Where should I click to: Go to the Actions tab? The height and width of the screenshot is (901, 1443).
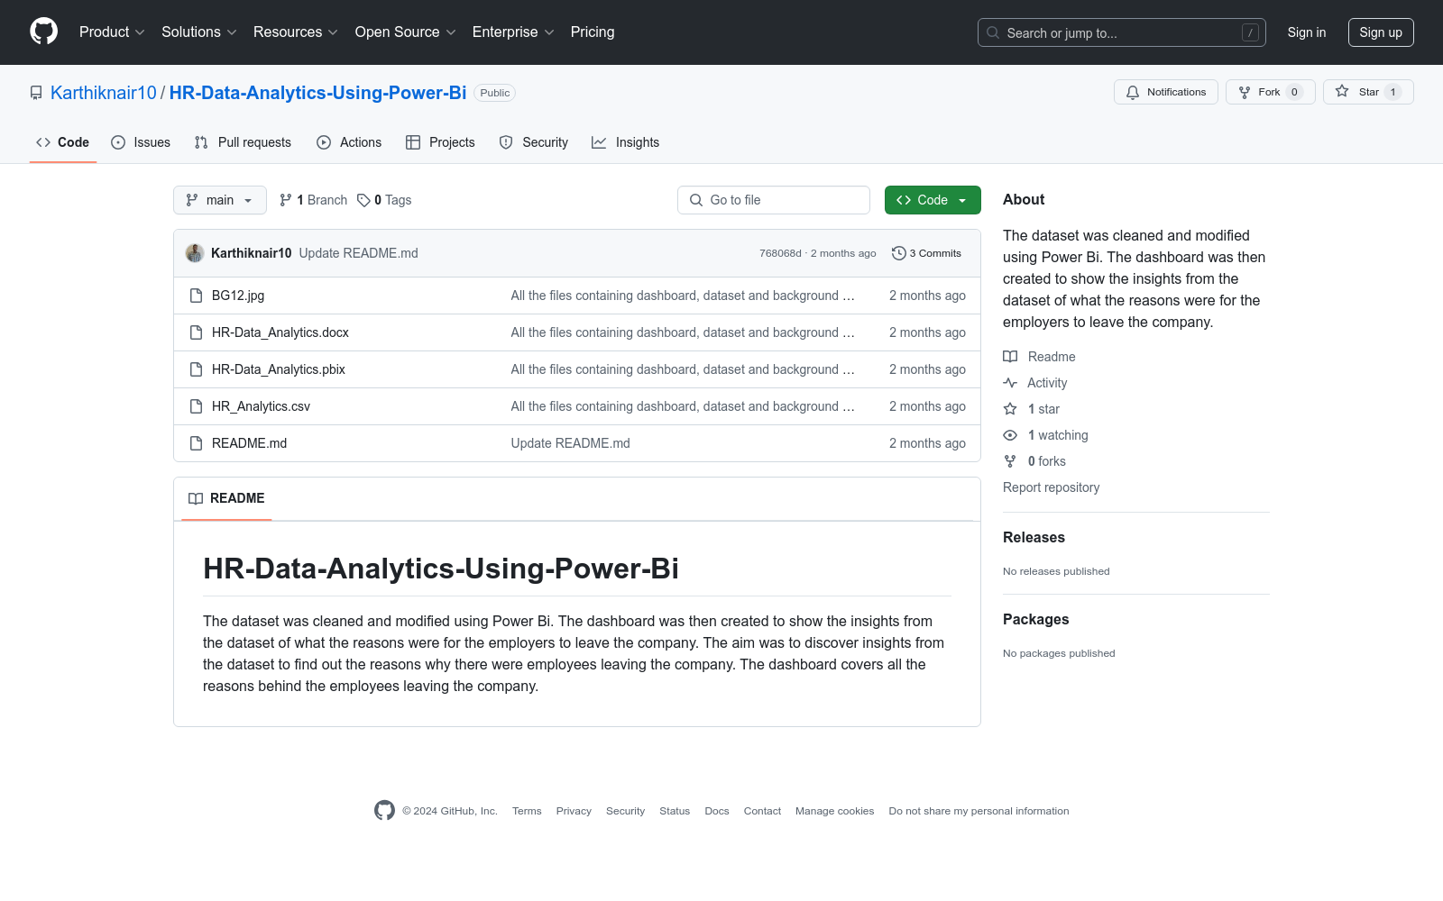[x=349, y=142]
